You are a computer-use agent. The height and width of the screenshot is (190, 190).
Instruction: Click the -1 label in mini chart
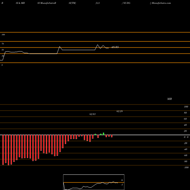coord(122,185)
